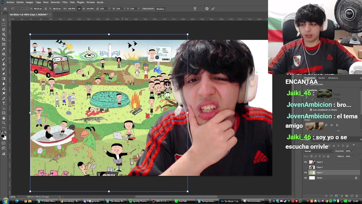
Task: Open the Opacidad 100% dropdown arrow
Action: point(353,151)
